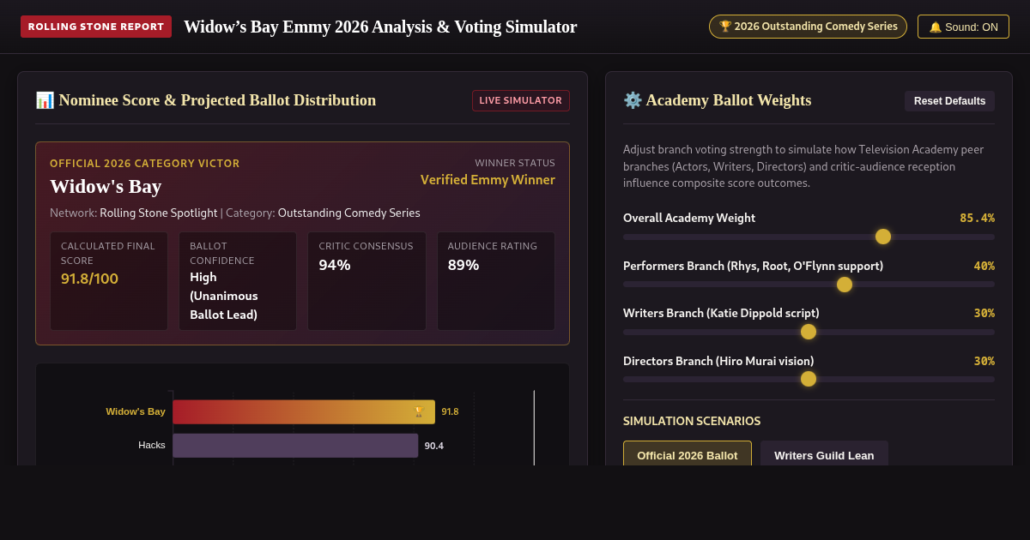1030x540 pixels.
Task: Click the trophy icon on Widow's Bay bar
Action: 418,411
